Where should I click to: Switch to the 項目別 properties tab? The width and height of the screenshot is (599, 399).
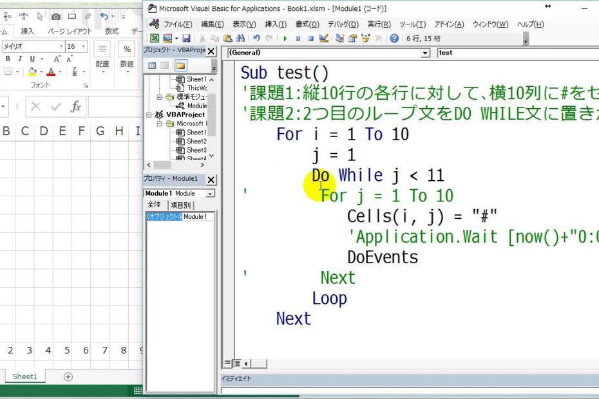pos(180,205)
